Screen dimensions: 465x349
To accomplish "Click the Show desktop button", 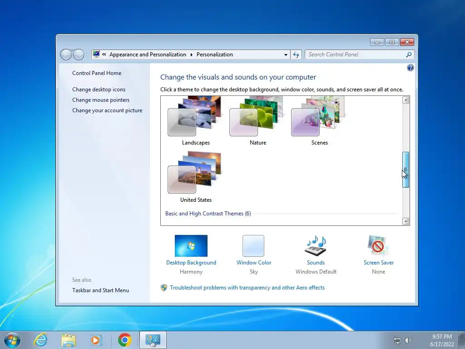I will coord(462,340).
